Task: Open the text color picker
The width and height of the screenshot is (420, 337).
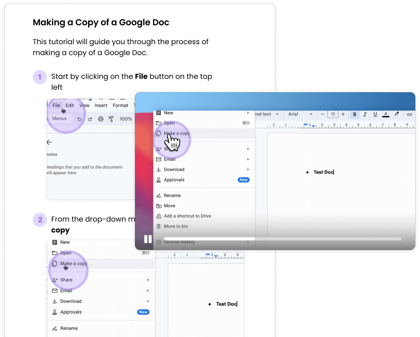Action: [x=386, y=114]
